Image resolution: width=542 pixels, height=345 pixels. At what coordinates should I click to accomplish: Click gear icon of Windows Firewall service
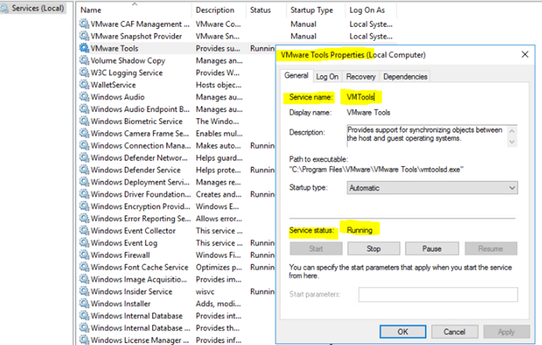[84, 254]
